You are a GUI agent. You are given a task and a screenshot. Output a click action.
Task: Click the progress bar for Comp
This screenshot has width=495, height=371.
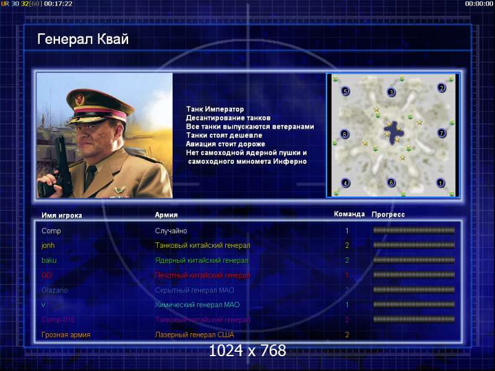click(x=414, y=230)
